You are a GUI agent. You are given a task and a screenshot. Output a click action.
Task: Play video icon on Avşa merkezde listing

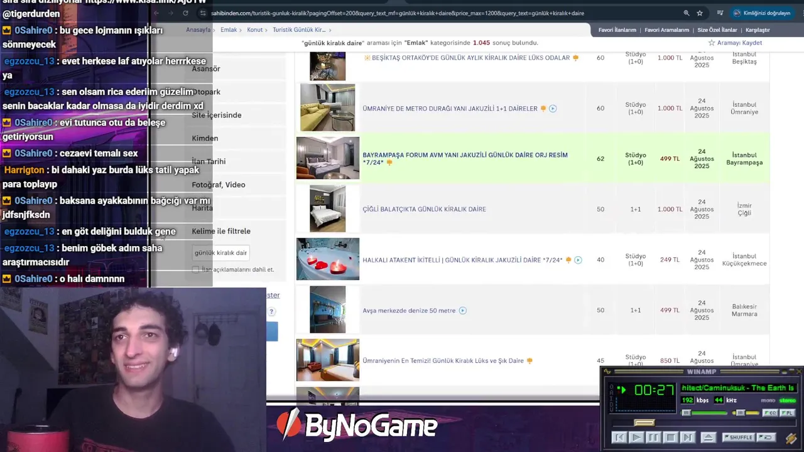coord(462,310)
